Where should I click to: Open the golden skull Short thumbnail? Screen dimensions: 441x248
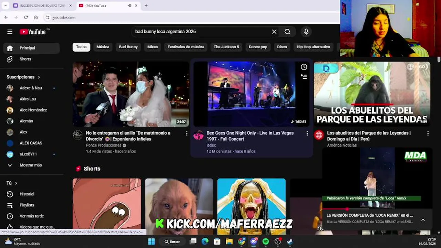point(252,207)
